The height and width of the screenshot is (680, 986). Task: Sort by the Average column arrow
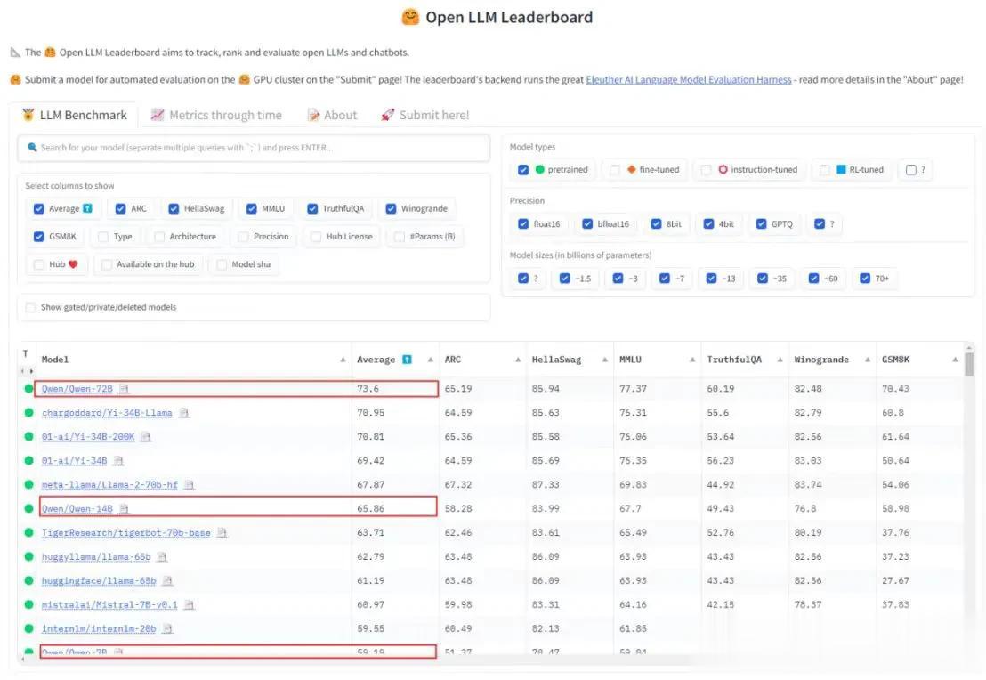point(430,360)
